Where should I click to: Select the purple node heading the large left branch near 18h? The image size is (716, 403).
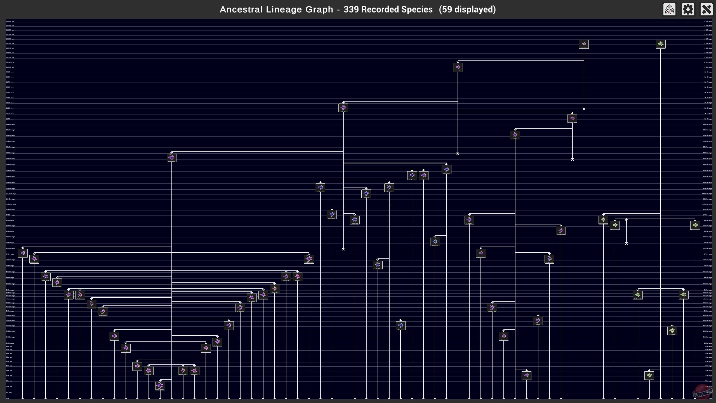click(171, 158)
